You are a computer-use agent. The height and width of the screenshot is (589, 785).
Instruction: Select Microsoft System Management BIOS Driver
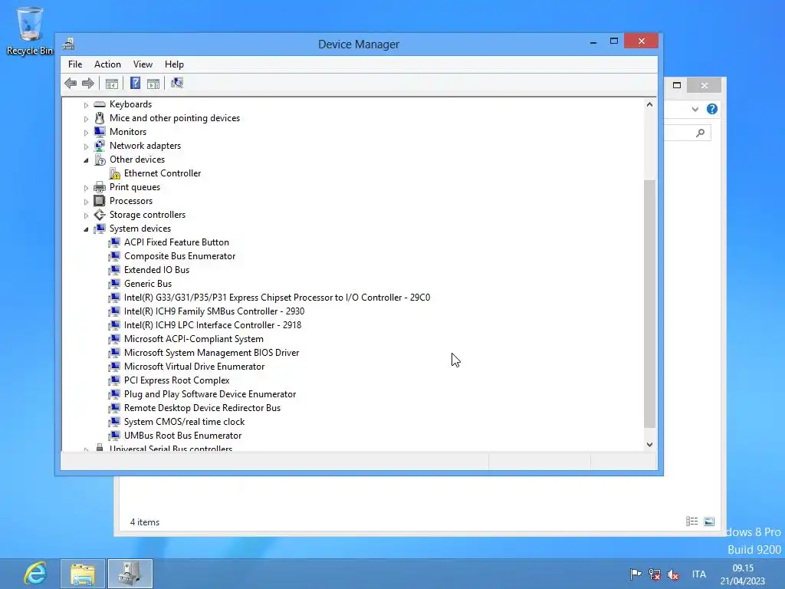click(x=212, y=353)
